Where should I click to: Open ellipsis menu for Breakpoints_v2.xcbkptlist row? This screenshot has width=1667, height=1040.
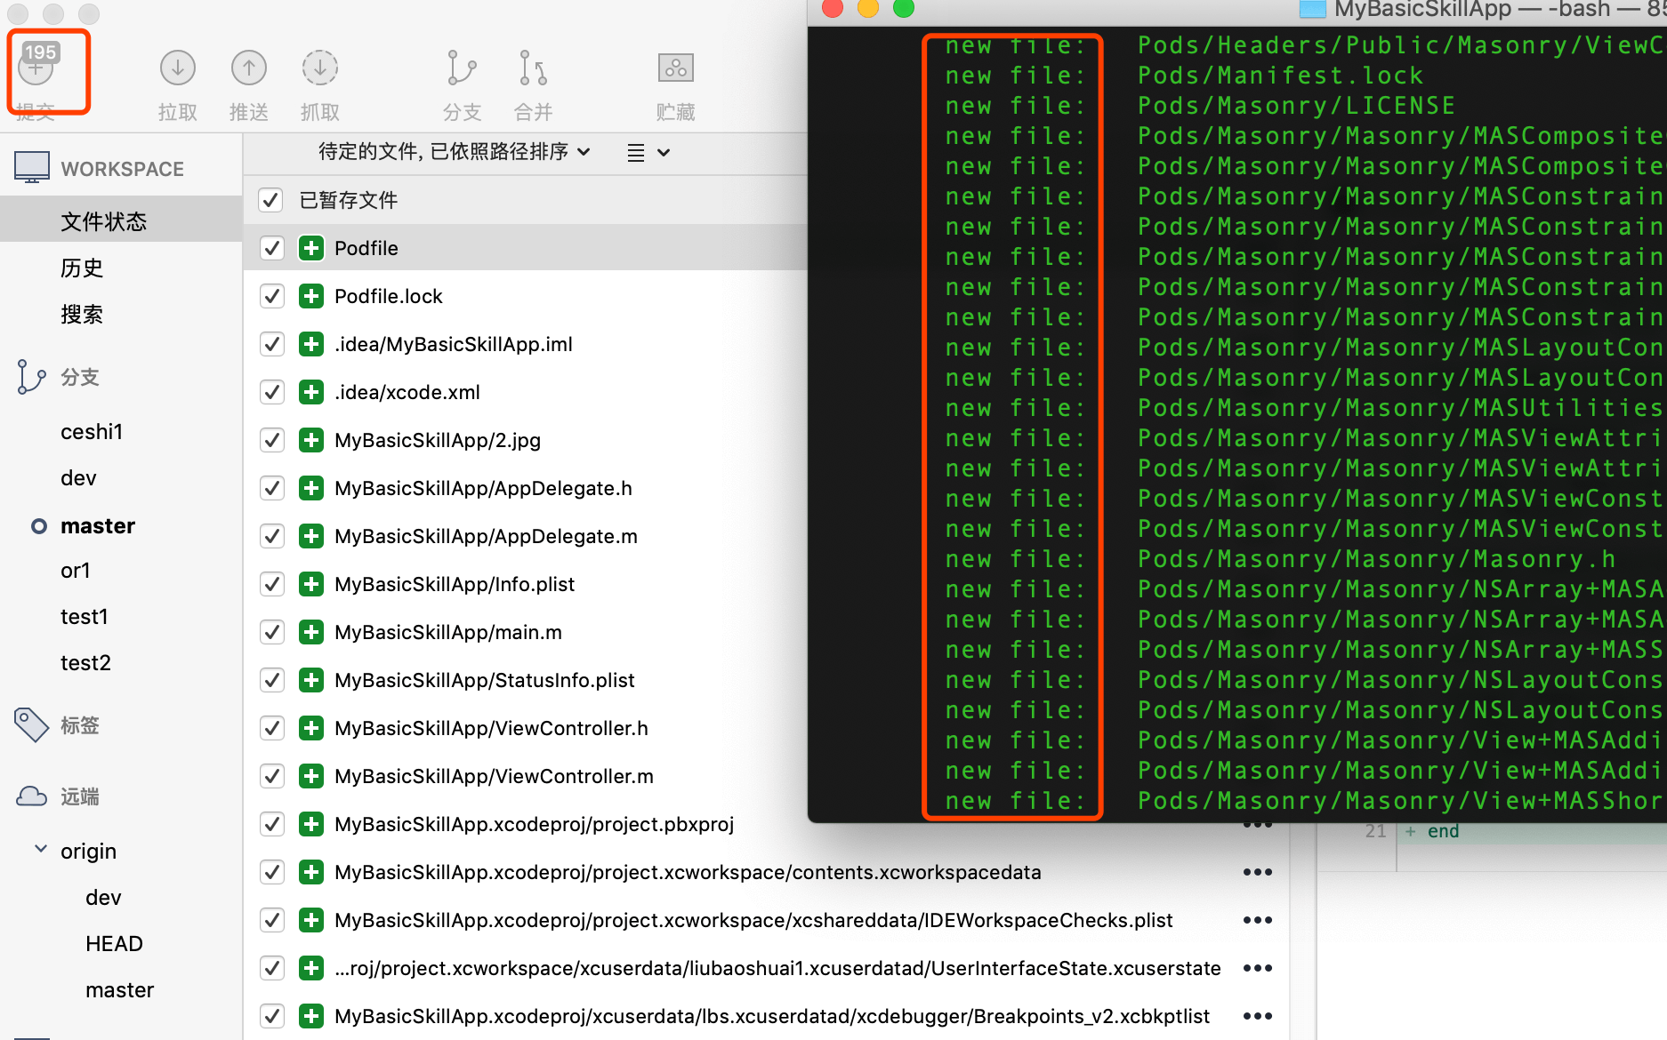[x=1258, y=1016]
